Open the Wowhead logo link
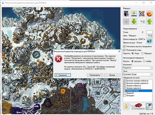Screen dimensions: 155x115 138,106
